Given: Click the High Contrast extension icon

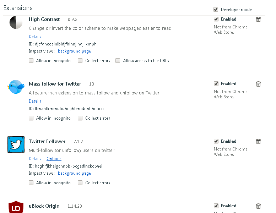Looking at the screenshot, I should [x=16, y=22].
